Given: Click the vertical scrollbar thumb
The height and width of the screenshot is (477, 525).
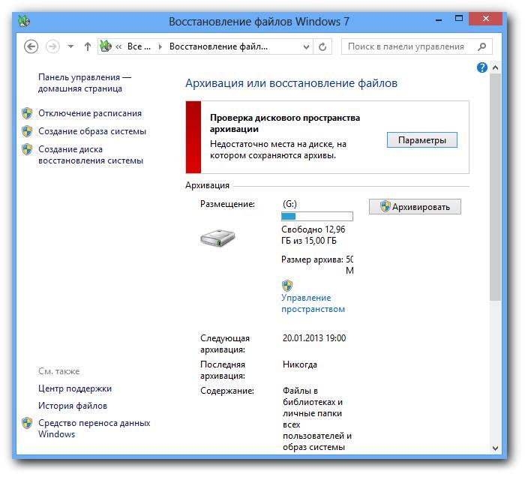Looking at the screenshot, I should (496, 187).
